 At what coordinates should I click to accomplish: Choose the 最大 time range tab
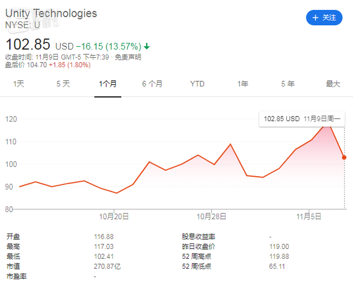click(x=333, y=84)
